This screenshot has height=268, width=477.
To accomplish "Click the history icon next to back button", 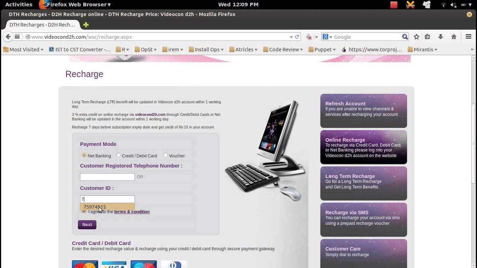I will click(x=17, y=37).
